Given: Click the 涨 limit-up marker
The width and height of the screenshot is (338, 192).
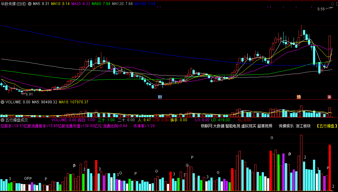Looking at the screenshot, I should click(x=329, y=97).
